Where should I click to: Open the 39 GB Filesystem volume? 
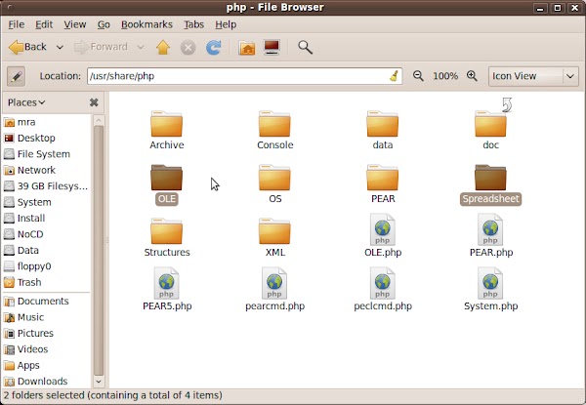[x=46, y=186]
